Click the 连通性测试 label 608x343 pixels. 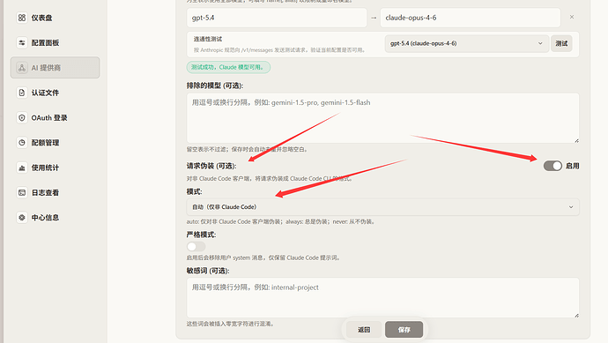click(x=208, y=39)
